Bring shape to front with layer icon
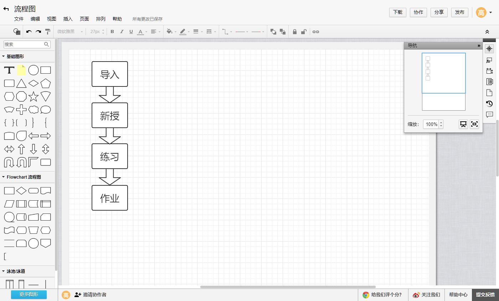 coord(273,32)
